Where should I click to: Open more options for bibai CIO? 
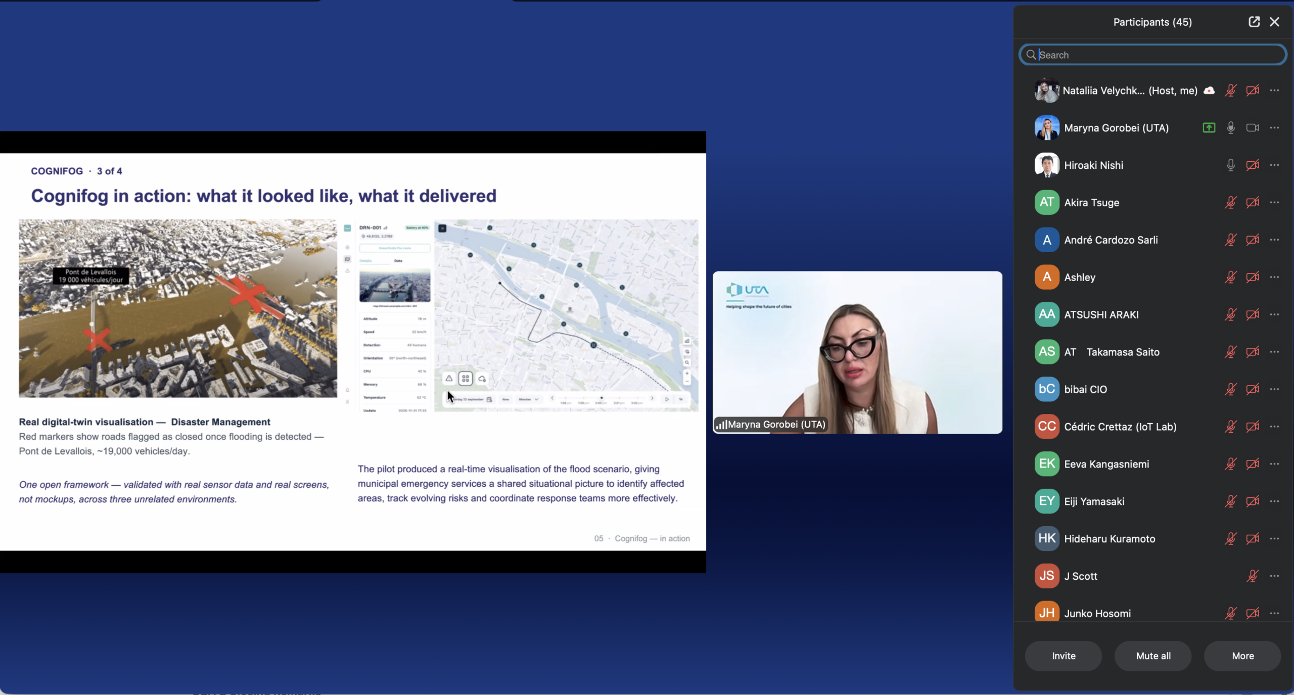click(1275, 389)
